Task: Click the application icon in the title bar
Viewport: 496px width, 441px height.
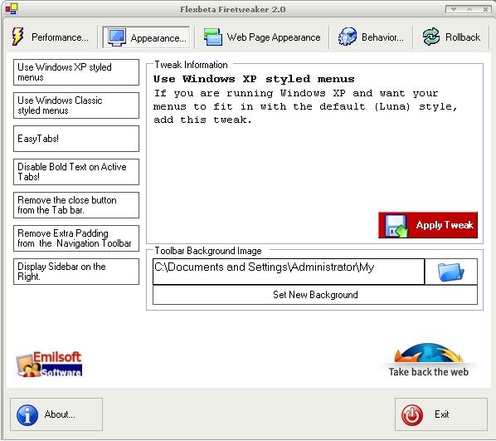Action: coord(12,9)
